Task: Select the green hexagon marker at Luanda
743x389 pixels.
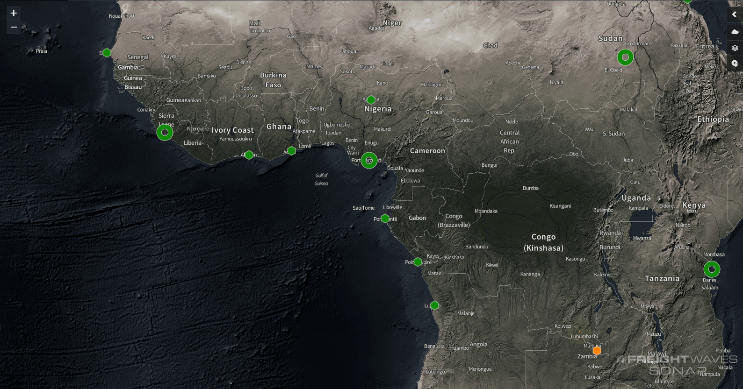Action: 434,305
